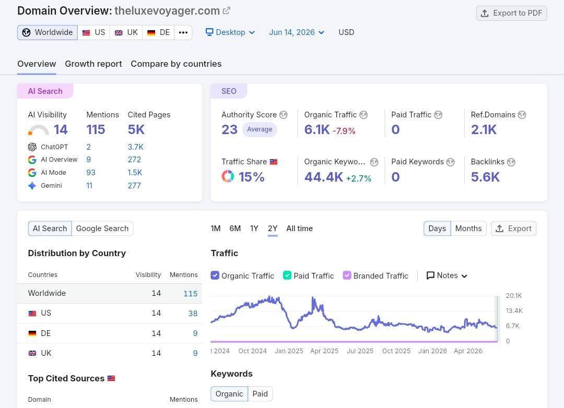Screen dimensions: 564x408
Task: Click Paid Keywords globe icon
Action: [450, 162]
